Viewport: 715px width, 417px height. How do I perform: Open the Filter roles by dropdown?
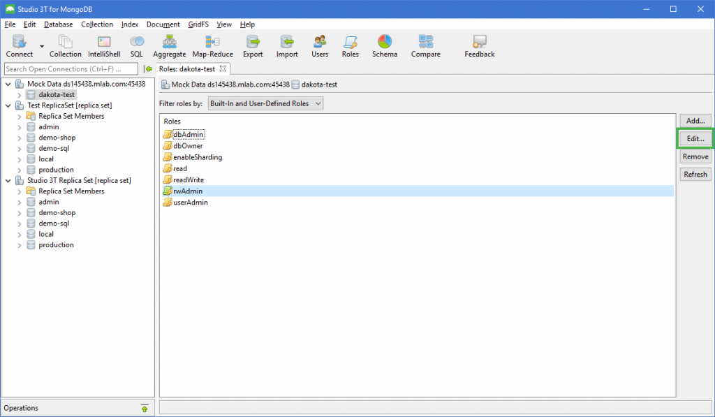point(265,103)
